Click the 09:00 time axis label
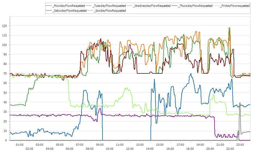The height and width of the screenshot is (152, 253). pyautogui.click(x=100, y=145)
